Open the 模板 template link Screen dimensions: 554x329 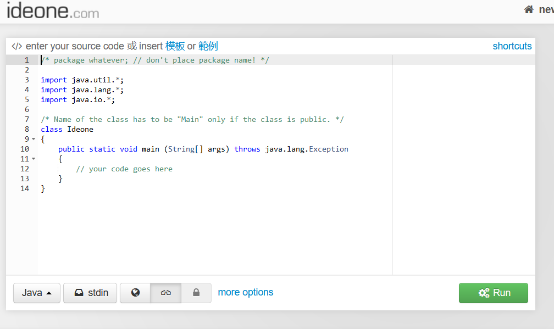[175, 46]
